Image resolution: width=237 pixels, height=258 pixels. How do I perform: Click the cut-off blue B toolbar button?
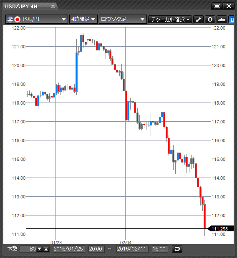(231, 20)
